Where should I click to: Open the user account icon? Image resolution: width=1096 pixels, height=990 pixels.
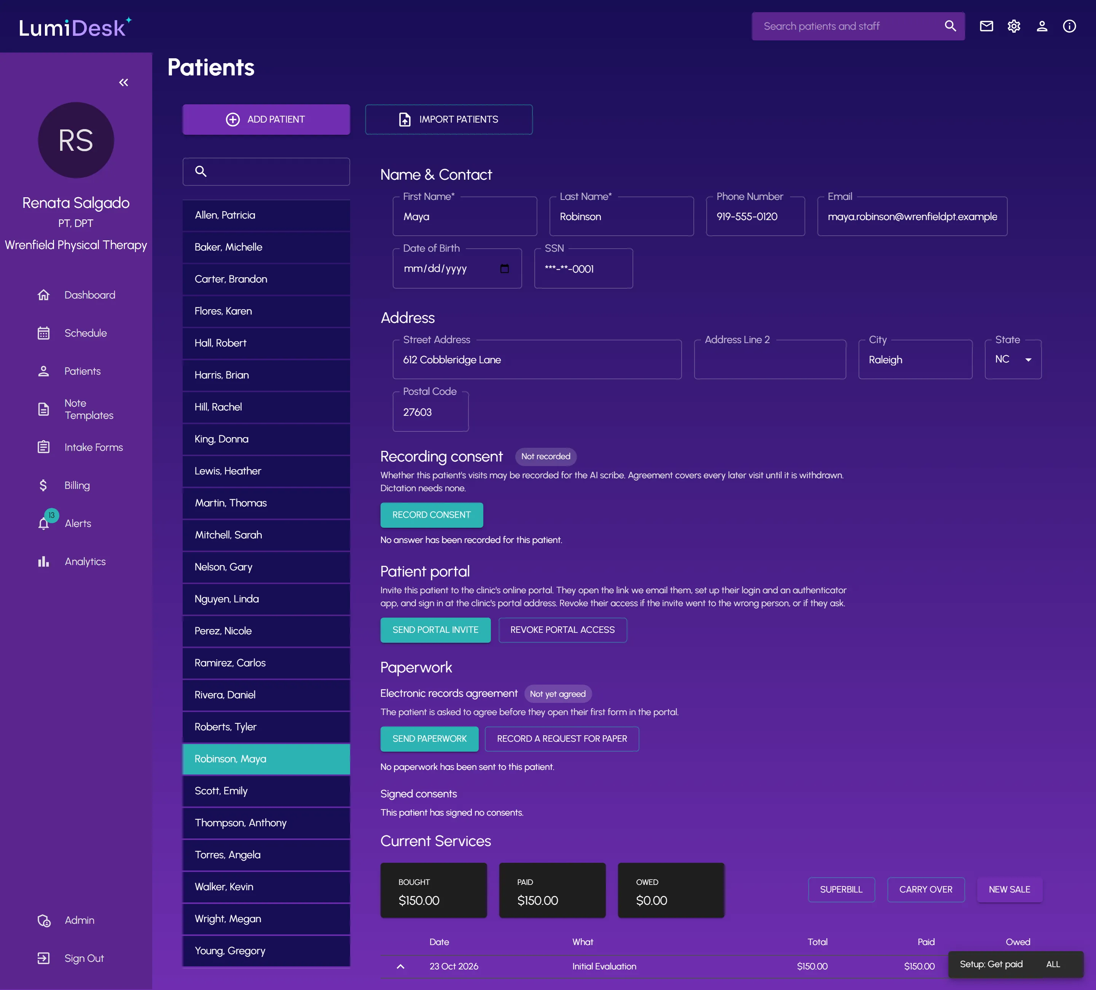pos(1042,26)
